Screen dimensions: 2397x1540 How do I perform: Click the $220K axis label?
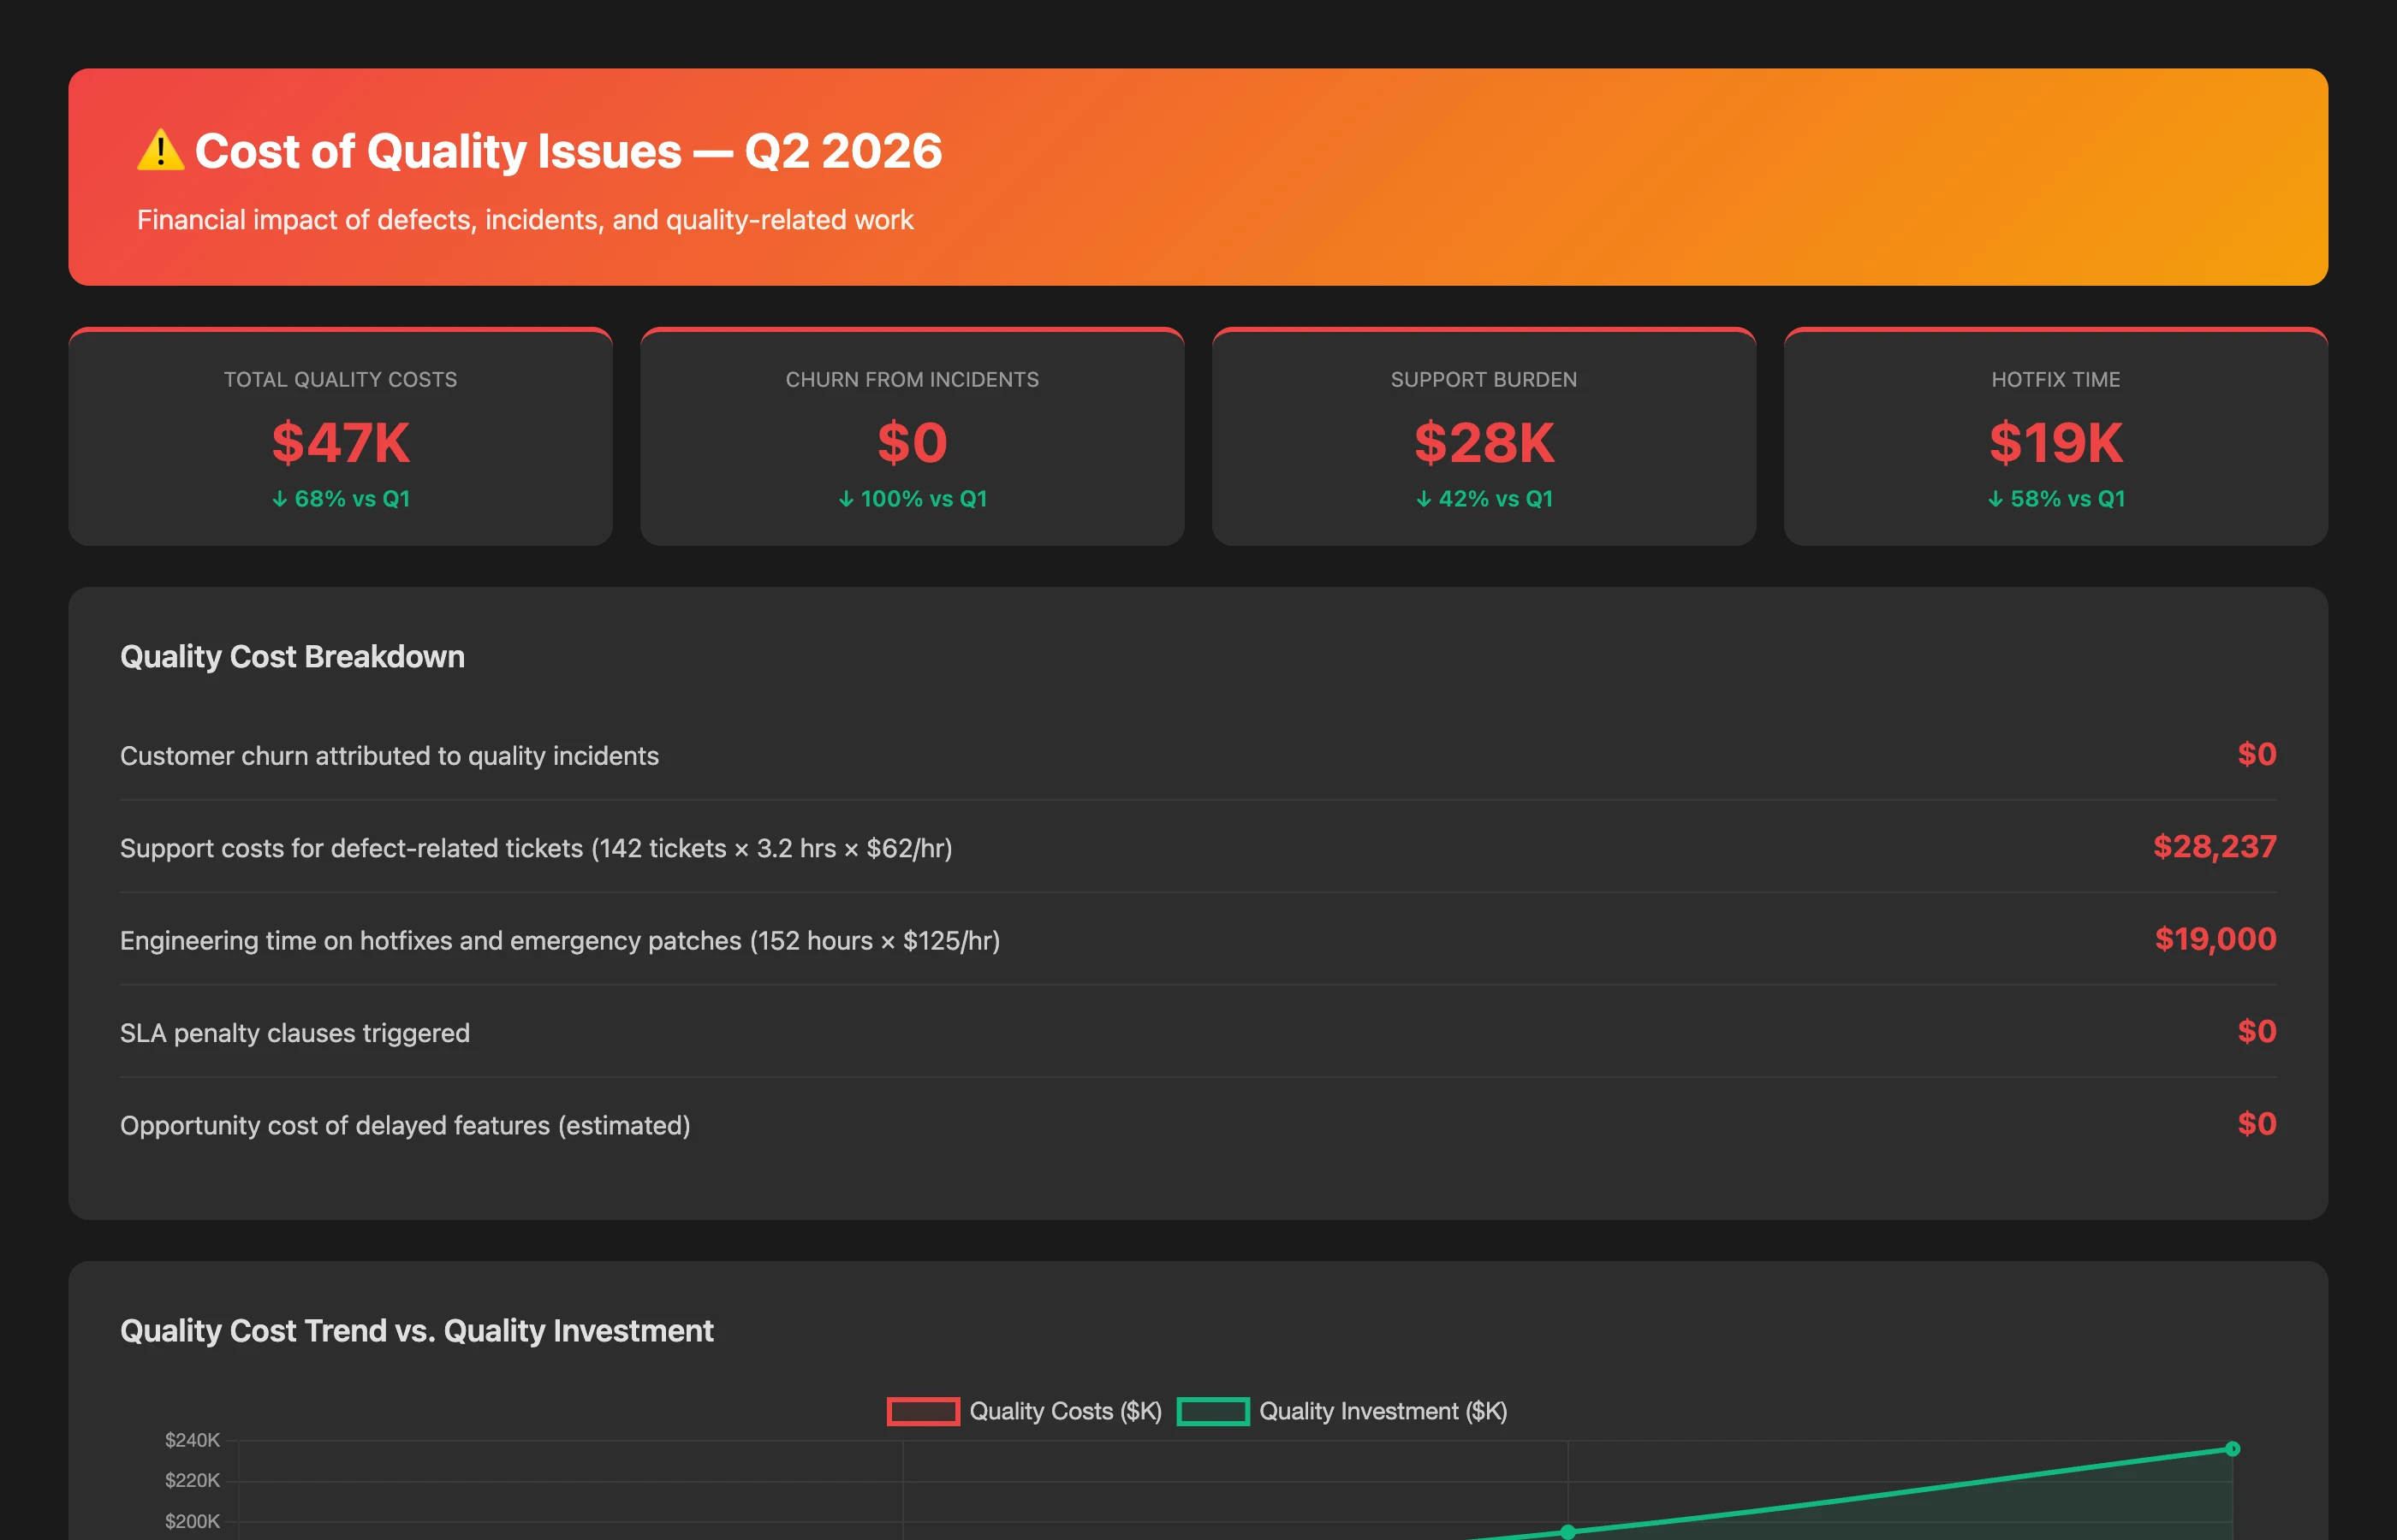pos(192,1480)
